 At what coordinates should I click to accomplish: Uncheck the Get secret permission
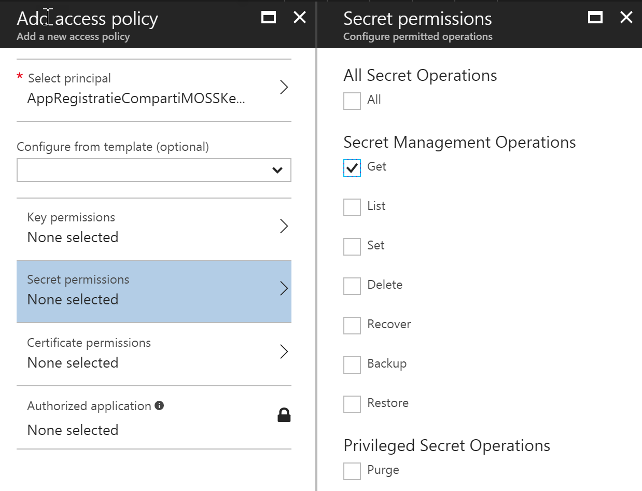pos(352,168)
